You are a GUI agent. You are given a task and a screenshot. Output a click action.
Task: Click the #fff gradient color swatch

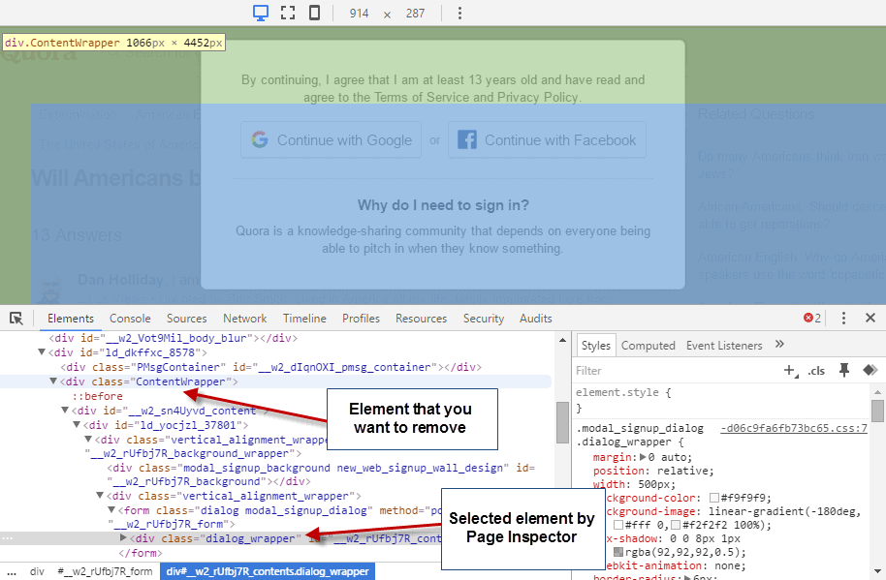[x=618, y=525]
